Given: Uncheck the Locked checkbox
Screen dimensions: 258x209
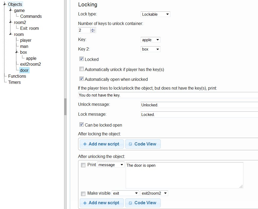Looking at the screenshot, I should point(82,59).
